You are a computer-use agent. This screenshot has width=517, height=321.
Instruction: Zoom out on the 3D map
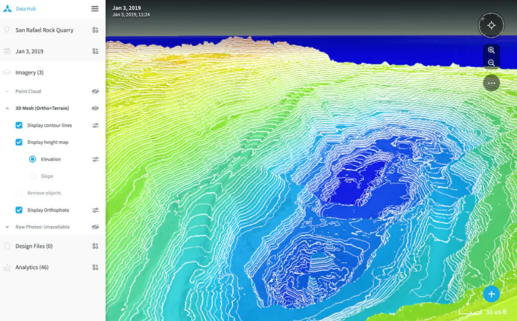491,63
